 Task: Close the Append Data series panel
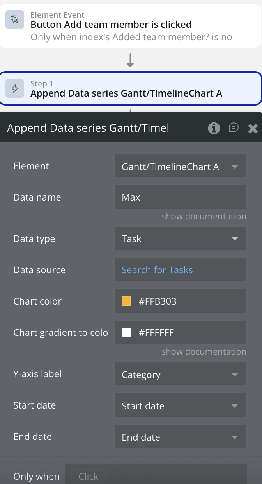(253, 128)
